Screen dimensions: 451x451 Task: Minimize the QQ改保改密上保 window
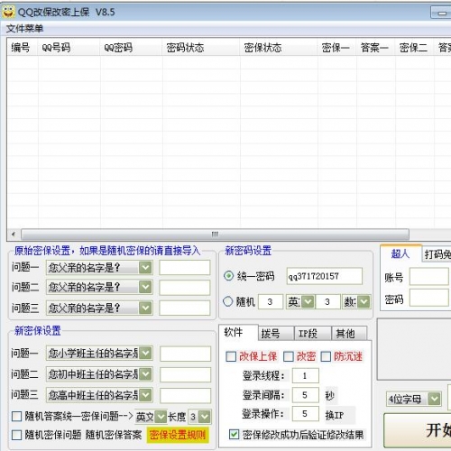[441, 13]
